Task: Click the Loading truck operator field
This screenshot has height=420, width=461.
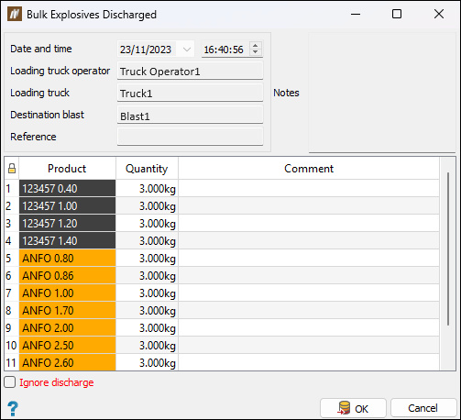Action: click(x=190, y=71)
